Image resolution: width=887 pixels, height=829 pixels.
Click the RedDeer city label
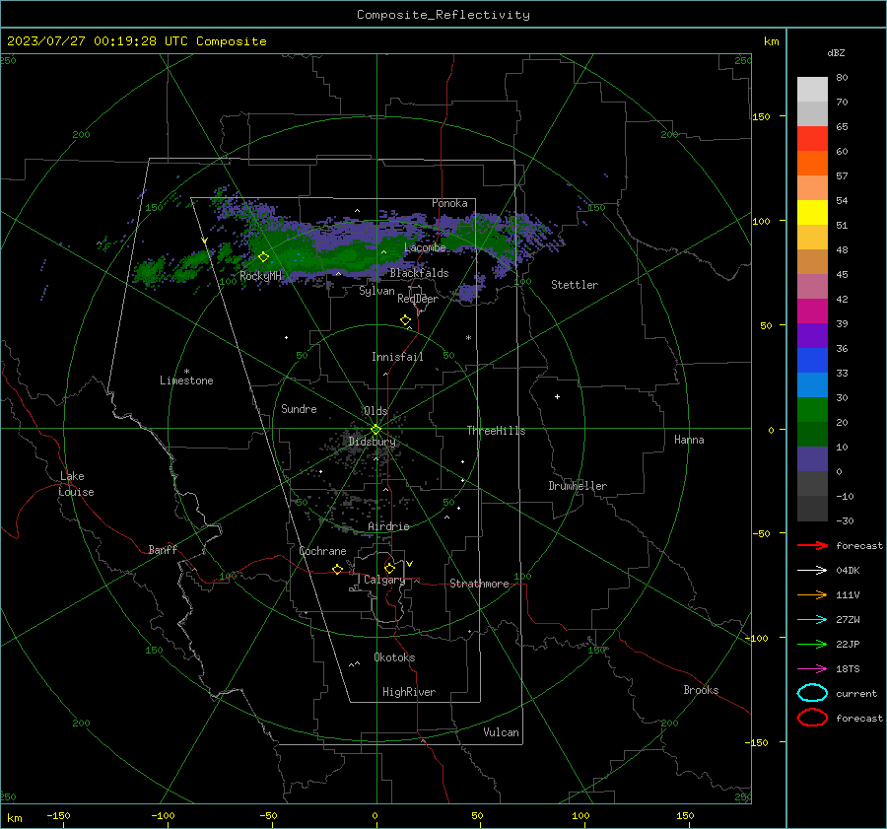pos(418,299)
